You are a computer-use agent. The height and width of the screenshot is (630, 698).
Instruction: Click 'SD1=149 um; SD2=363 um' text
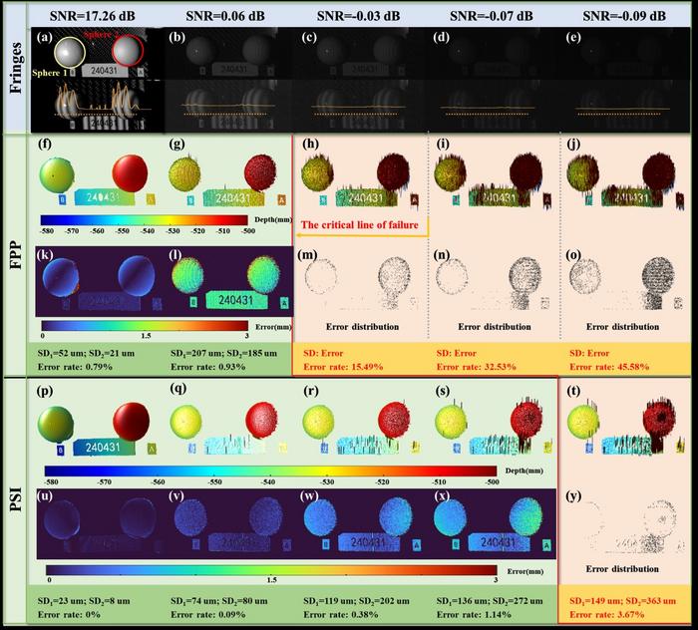click(622, 601)
